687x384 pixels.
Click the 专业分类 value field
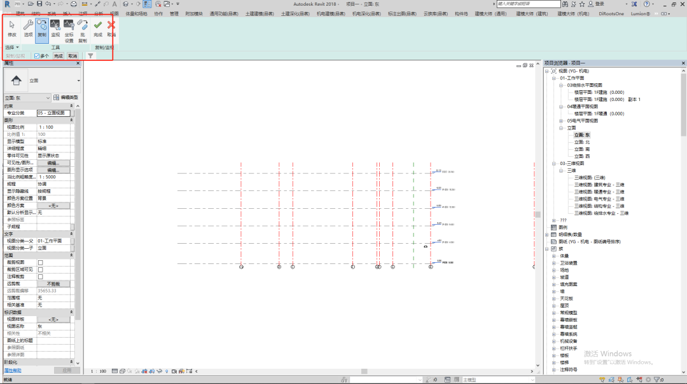pos(53,113)
